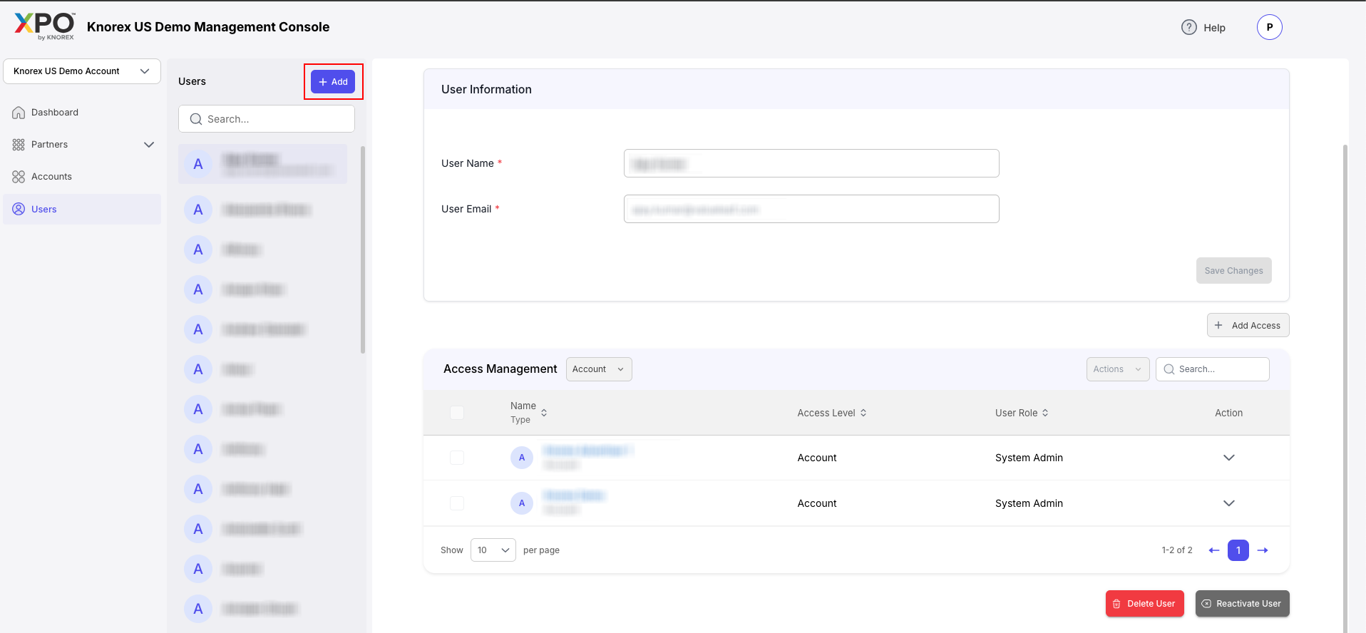
Task: Click the Reactivate User button
Action: click(x=1243, y=604)
